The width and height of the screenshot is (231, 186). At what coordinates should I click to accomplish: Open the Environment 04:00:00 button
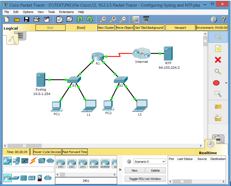212,28
